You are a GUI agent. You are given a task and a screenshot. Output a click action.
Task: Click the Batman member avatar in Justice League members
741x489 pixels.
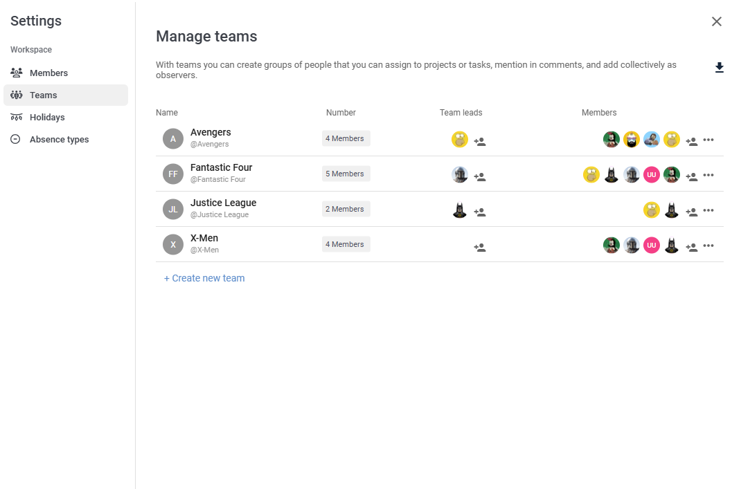672,210
